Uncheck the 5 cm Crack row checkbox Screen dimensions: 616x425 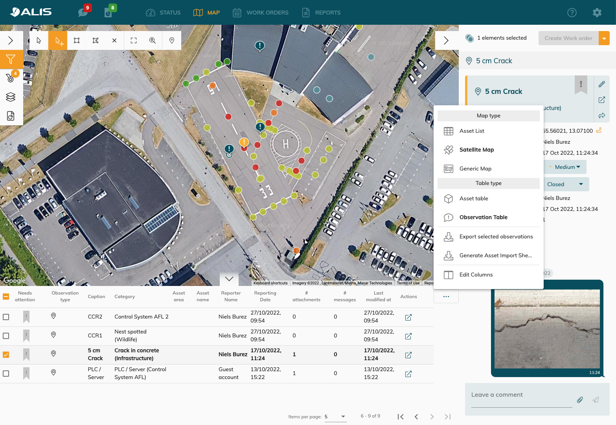(6, 355)
